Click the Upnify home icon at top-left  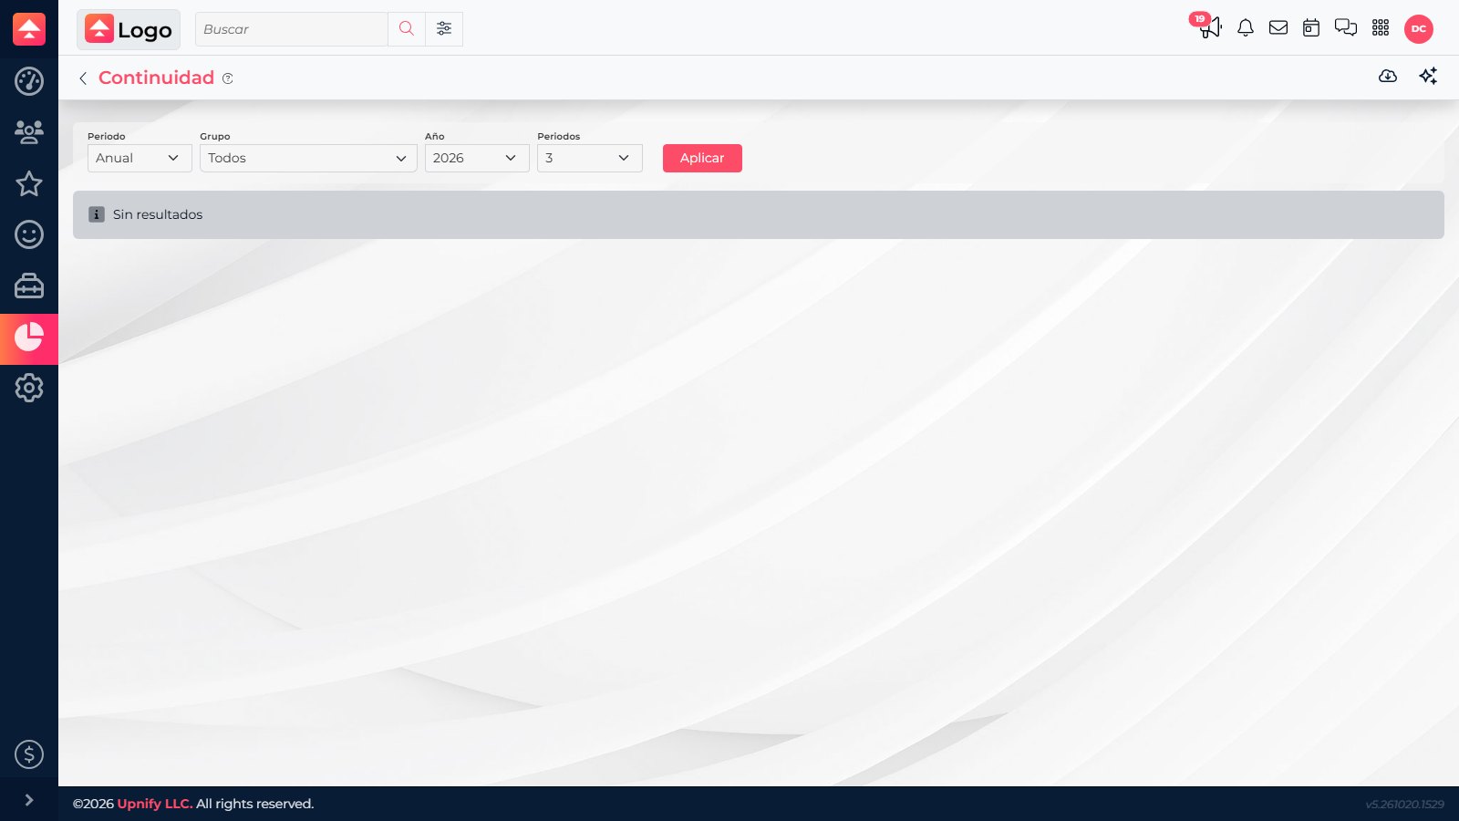tap(29, 29)
